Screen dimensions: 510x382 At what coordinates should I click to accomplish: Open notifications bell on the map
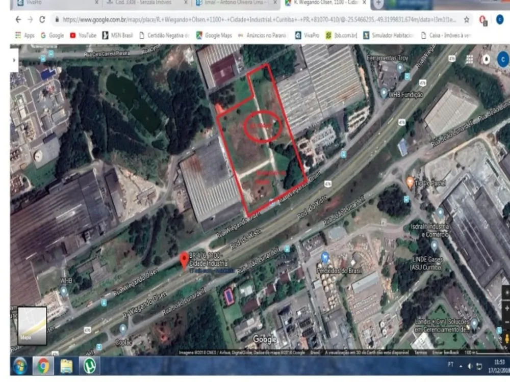click(486, 60)
